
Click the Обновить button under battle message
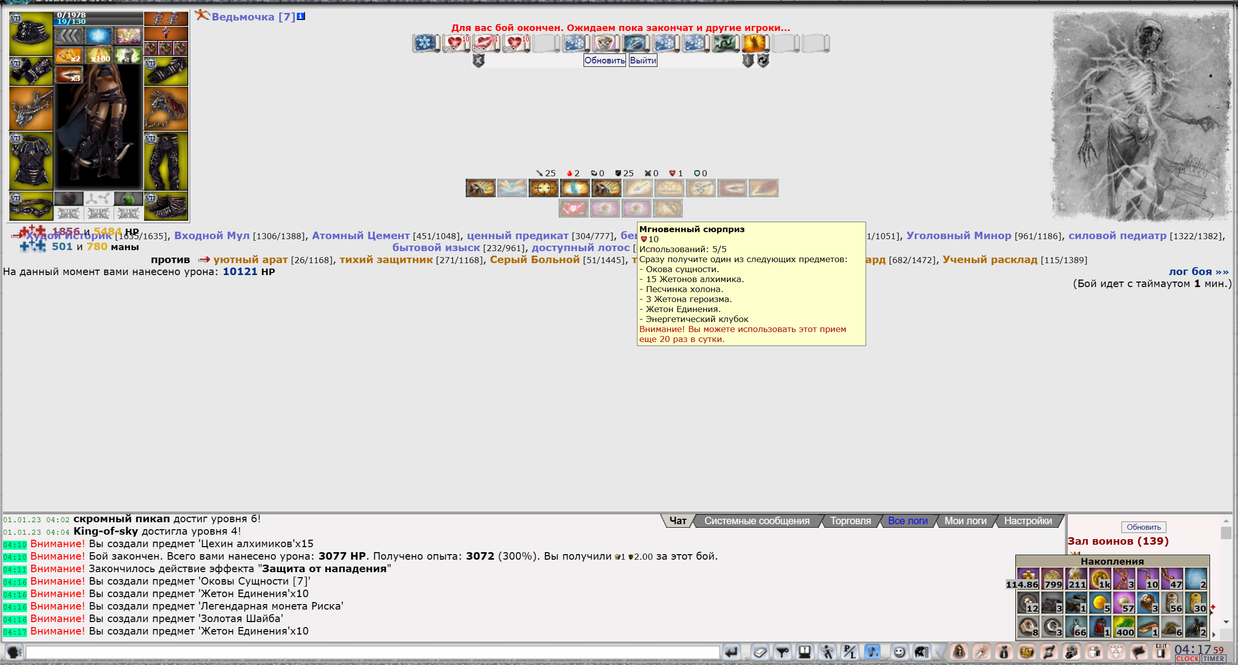[605, 60]
